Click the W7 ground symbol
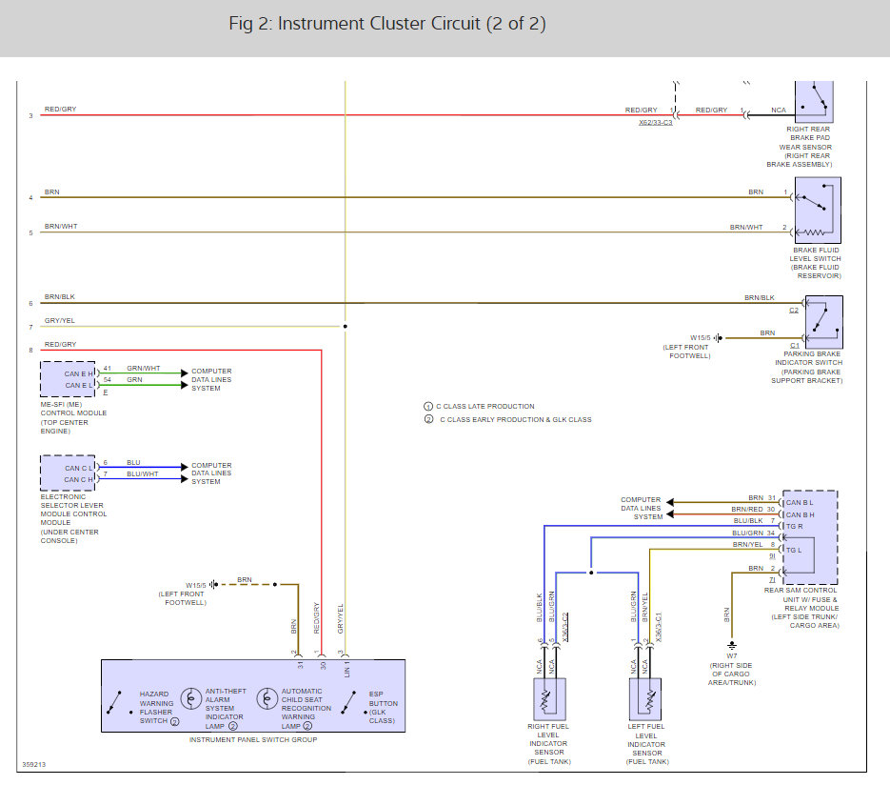890x785 pixels. click(x=732, y=645)
